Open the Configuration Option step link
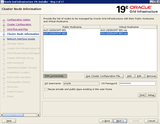Image resolution: width=160 pixels, height=124 pixels. point(19,19)
